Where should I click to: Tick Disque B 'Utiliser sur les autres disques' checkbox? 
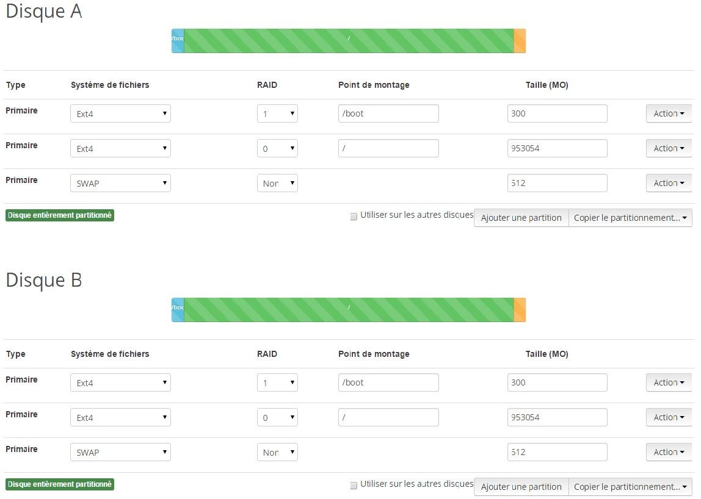click(354, 486)
